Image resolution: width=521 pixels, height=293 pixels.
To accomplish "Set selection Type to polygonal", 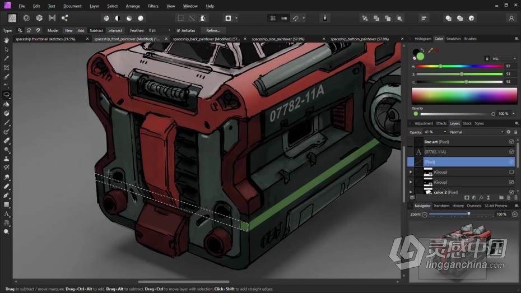I will click(29, 31).
